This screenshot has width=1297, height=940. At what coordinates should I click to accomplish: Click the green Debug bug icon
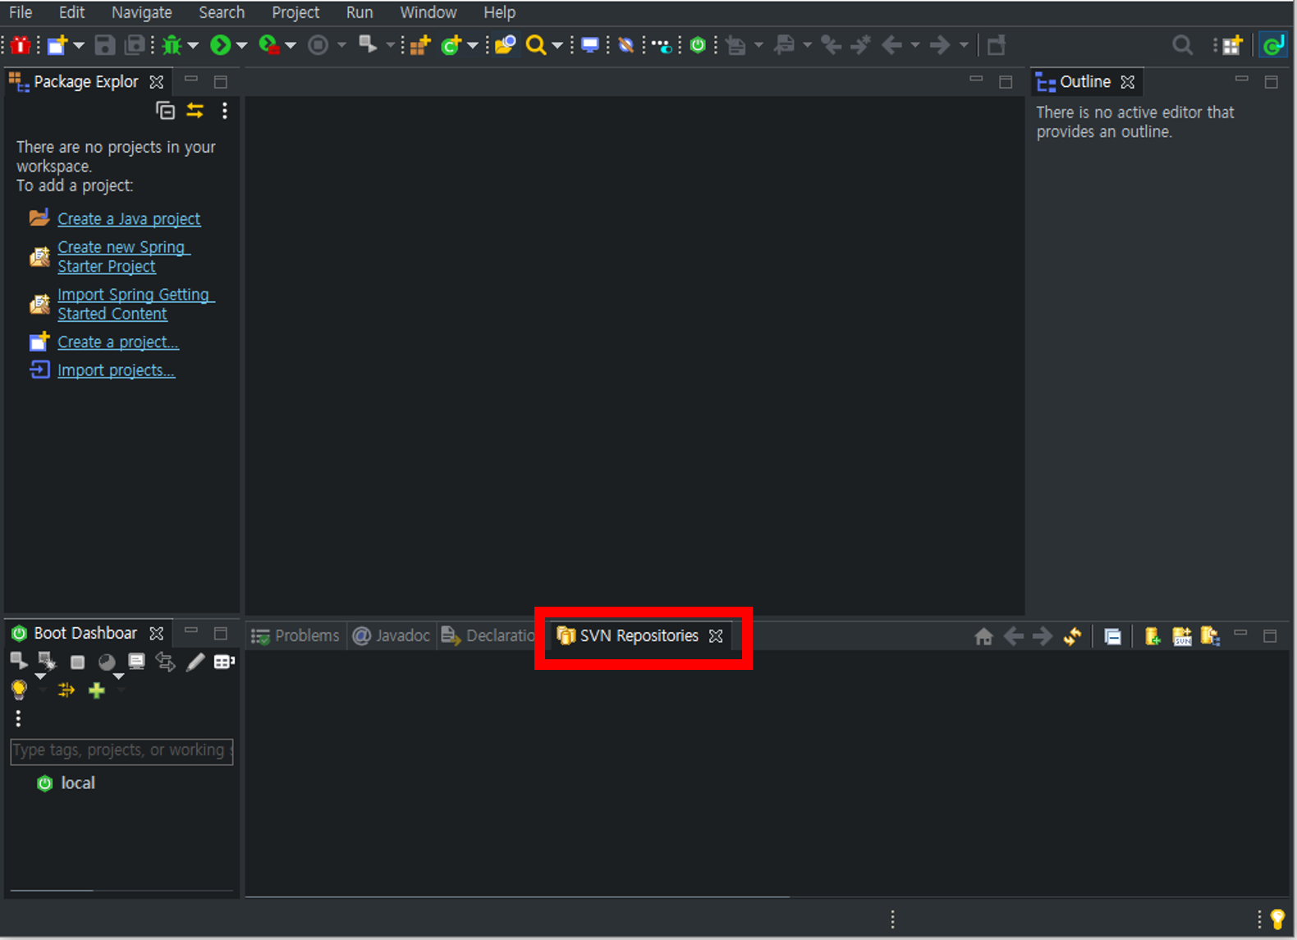point(172,45)
